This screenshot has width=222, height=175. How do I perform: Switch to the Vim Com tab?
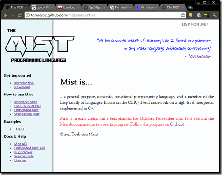(x=147, y=7)
